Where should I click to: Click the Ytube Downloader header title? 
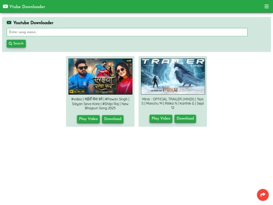pos(27,7)
